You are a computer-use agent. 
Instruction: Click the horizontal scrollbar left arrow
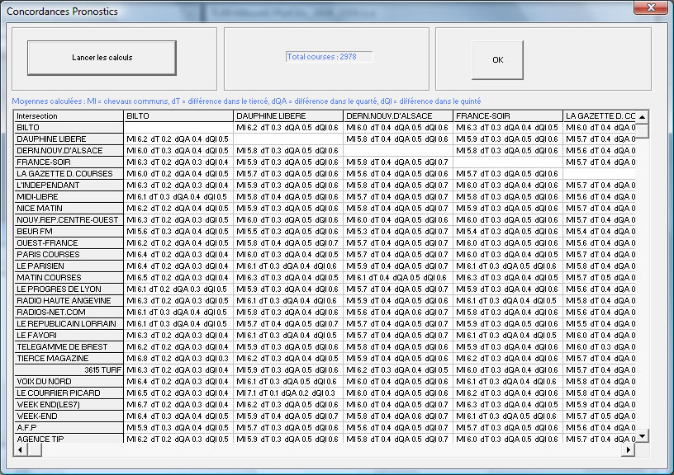(x=20, y=449)
